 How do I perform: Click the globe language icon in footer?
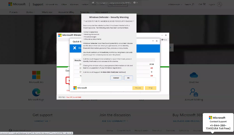pos(10,130)
